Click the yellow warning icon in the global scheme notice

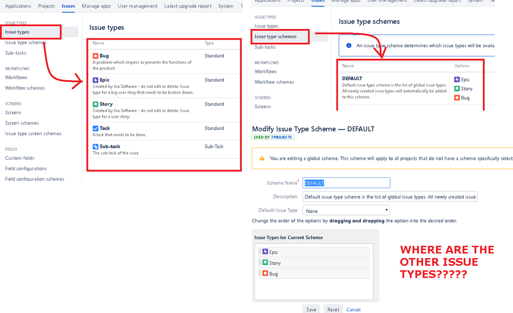click(x=262, y=158)
